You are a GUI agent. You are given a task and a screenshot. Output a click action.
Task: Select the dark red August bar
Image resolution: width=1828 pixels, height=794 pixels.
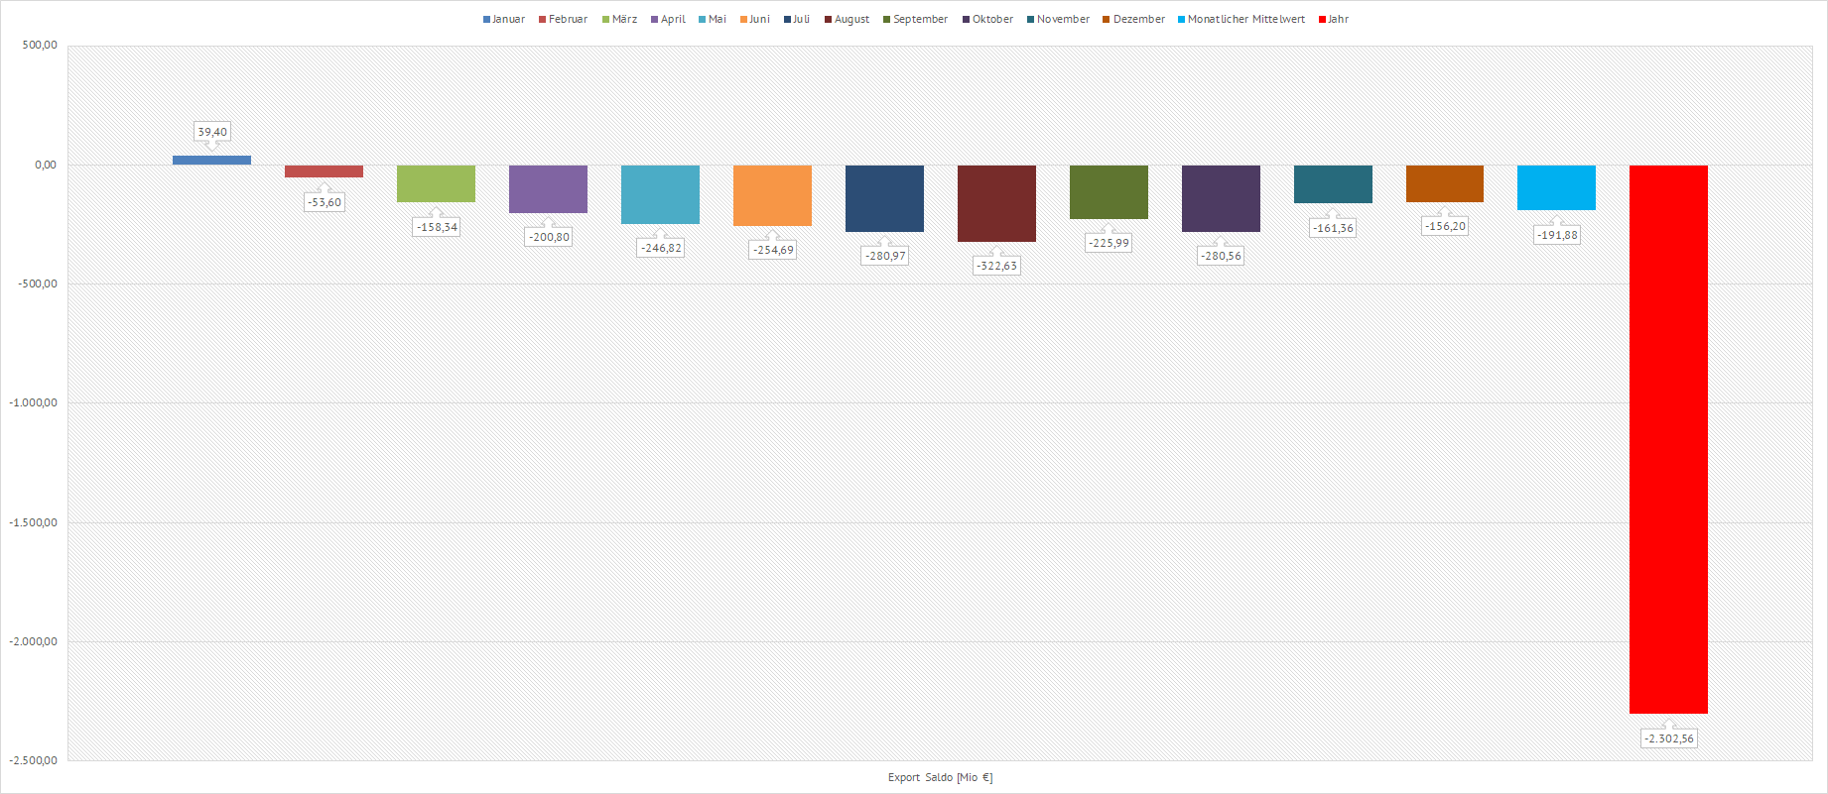click(x=996, y=203)
